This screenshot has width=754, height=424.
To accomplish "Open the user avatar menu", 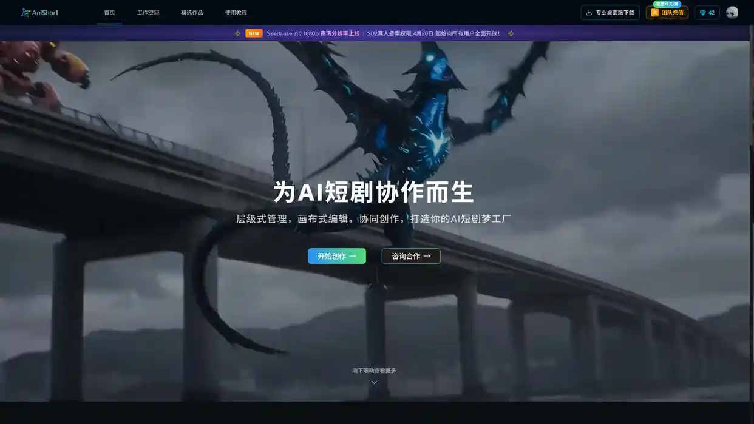I will pos(732,12).
